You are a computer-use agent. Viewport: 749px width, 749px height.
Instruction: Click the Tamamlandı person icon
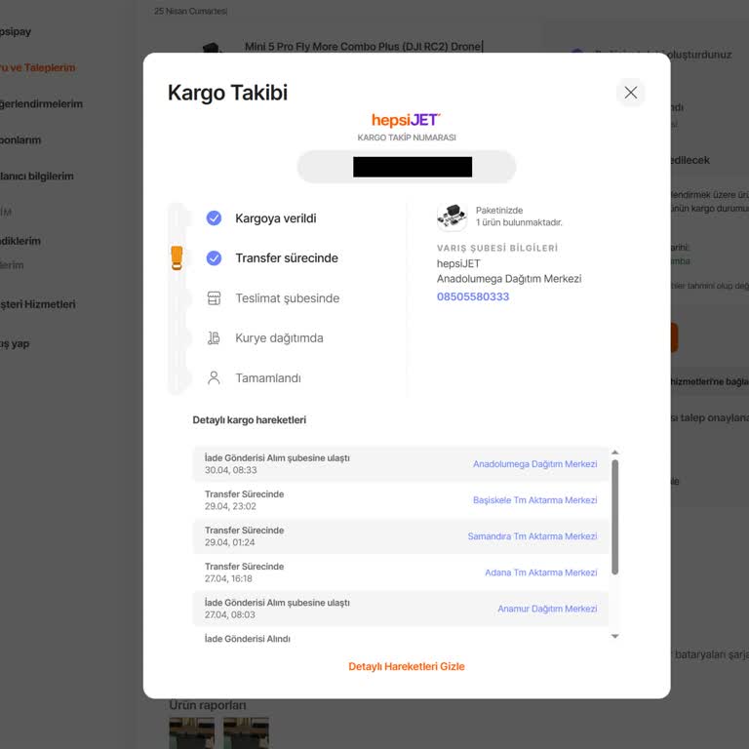(214, 377)
